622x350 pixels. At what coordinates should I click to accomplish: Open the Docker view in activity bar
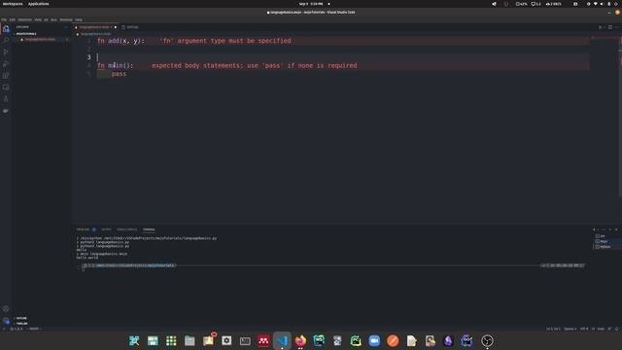[x=6, y=111]
